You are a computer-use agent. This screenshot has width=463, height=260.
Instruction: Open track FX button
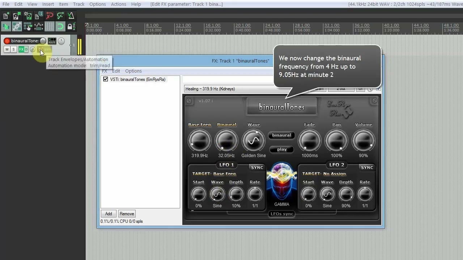pyautogui.click(x=21, y=49)
